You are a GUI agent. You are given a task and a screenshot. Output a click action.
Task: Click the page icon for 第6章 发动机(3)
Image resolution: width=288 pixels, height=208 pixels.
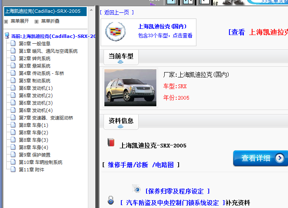click(x=13, y=103)
